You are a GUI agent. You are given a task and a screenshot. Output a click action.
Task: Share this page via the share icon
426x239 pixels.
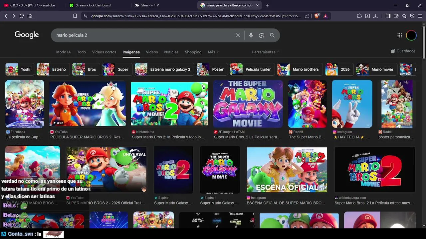(307, 16)
